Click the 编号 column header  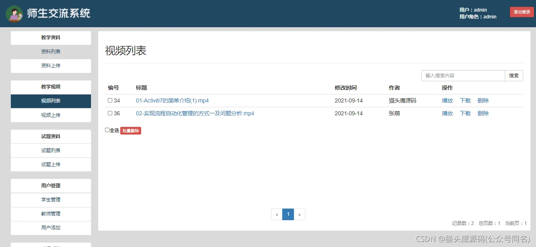pos(113,88)
